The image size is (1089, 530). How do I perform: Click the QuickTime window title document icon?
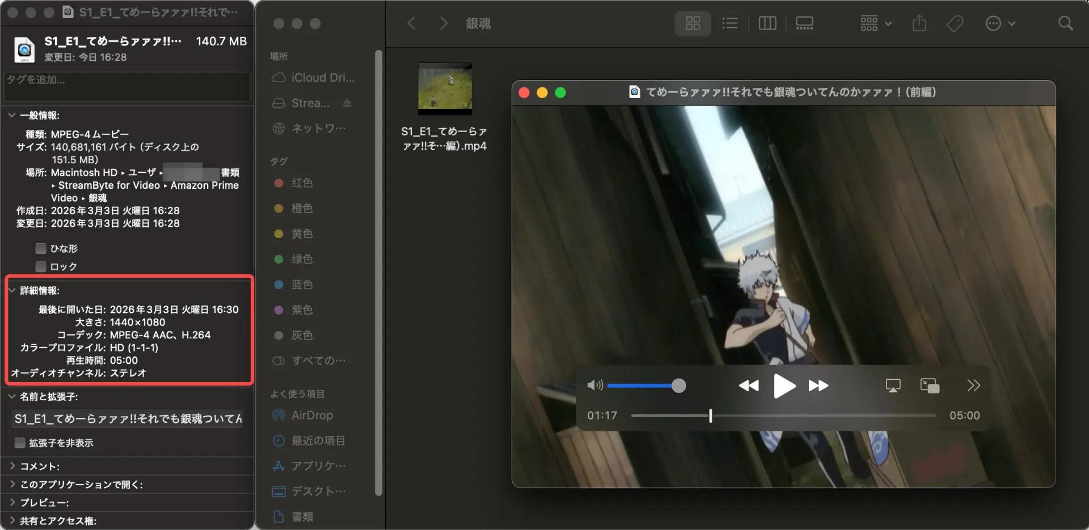tap(635, 92)
